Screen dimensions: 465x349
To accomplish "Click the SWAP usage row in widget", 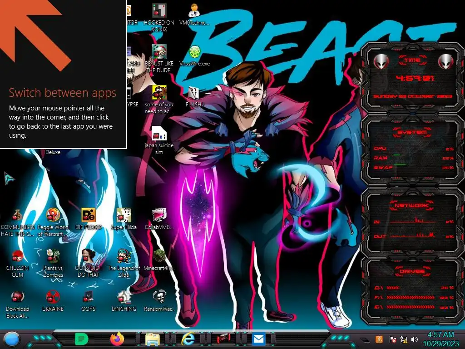I will [x=413, y=167].
